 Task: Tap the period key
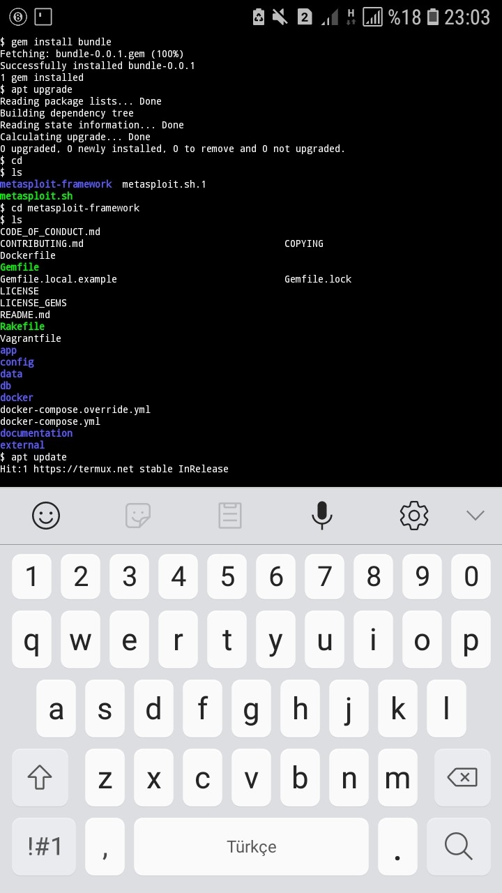[x=397, y=846]
